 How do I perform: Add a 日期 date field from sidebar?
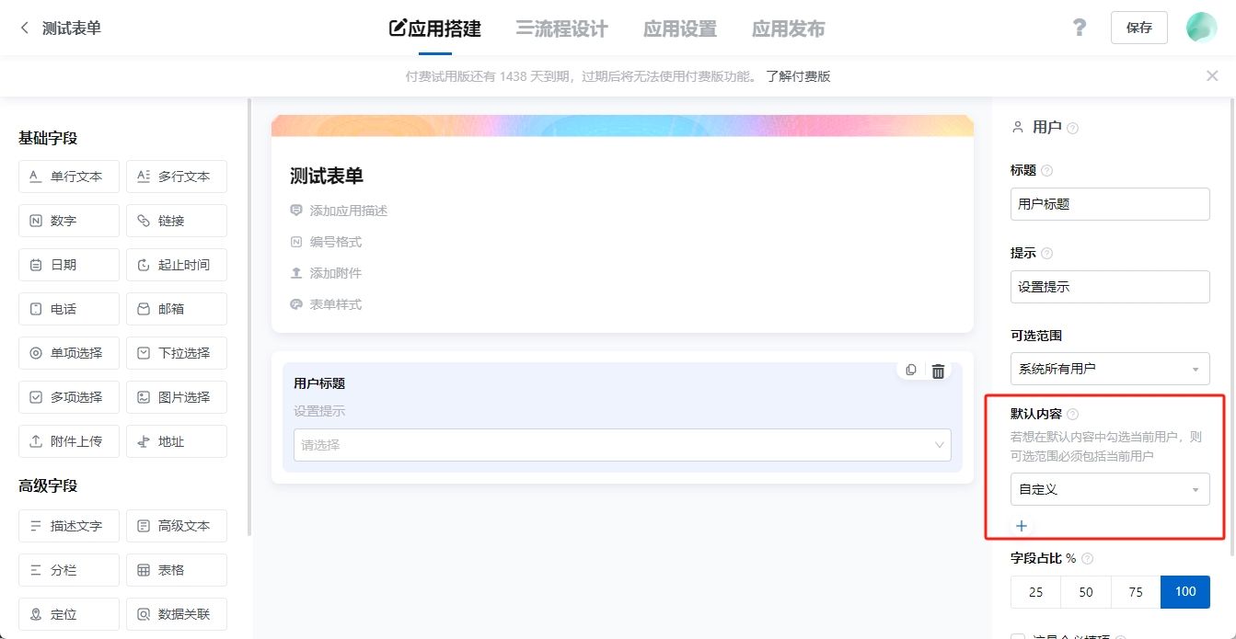[x=68, y=264]
